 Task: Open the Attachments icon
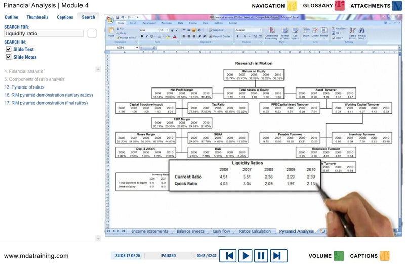point(397,6)
